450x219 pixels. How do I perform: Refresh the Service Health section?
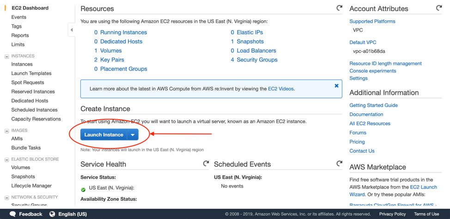(206, 164)
